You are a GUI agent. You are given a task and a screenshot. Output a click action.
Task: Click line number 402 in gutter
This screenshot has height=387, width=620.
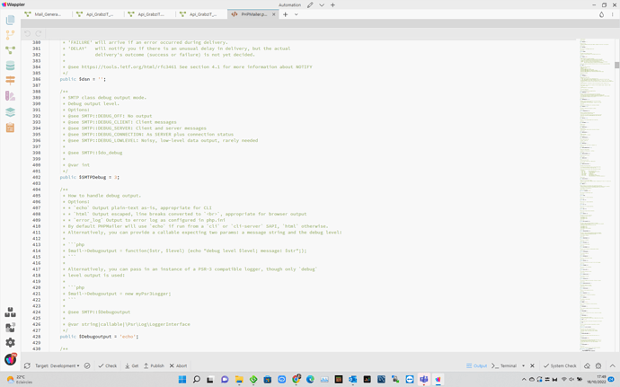coord(36,177)
